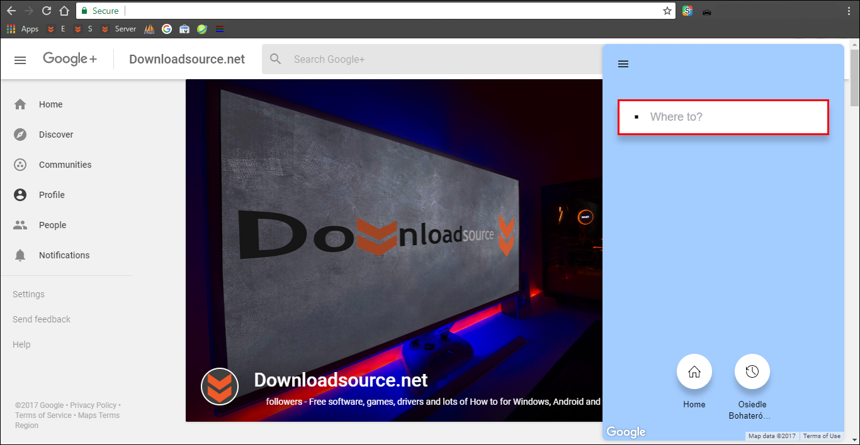
Task: Open the Server bookmark
Action: click(x=118, y=29)
